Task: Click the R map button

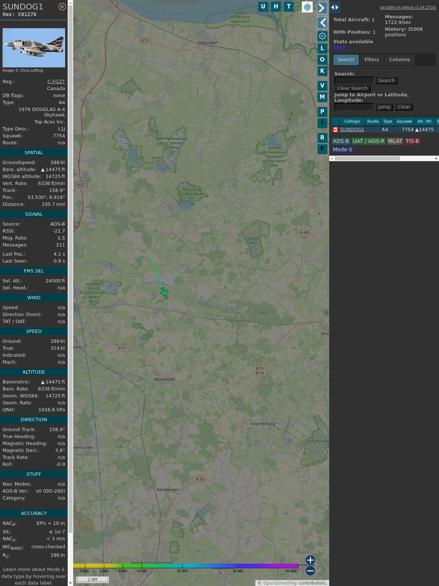Action: [x=322, y=138]
